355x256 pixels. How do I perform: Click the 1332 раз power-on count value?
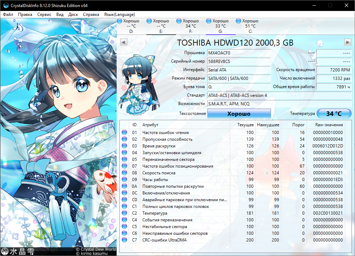coord(334,78)
